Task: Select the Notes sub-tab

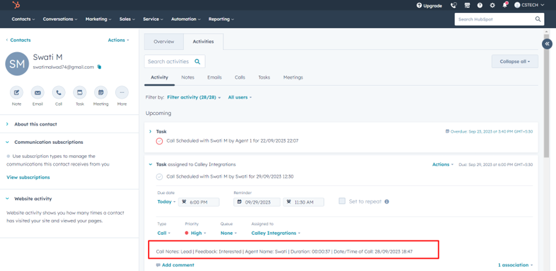Action: 188,78
